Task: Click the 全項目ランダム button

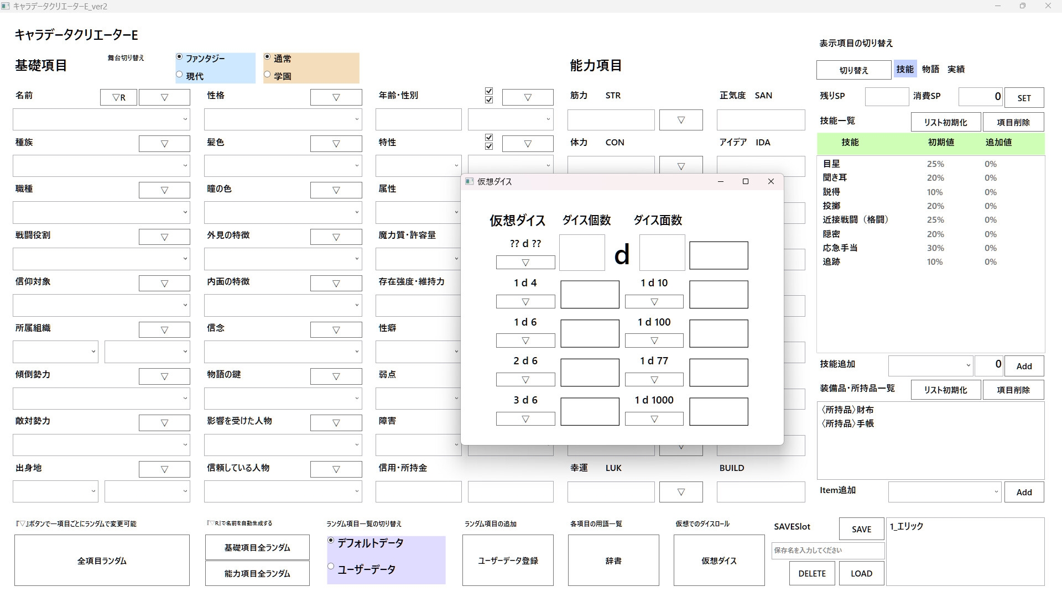Action: pyautogui.click(x=102, y=561)
